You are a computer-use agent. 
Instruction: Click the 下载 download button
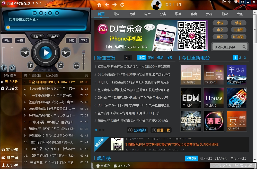click(x=84, y=41)
